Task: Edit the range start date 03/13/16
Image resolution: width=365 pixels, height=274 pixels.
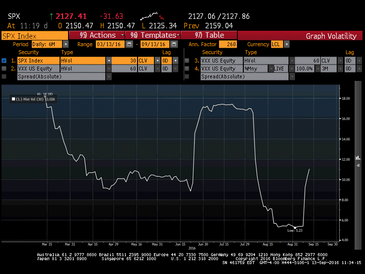Action: (x=110, y=44)
